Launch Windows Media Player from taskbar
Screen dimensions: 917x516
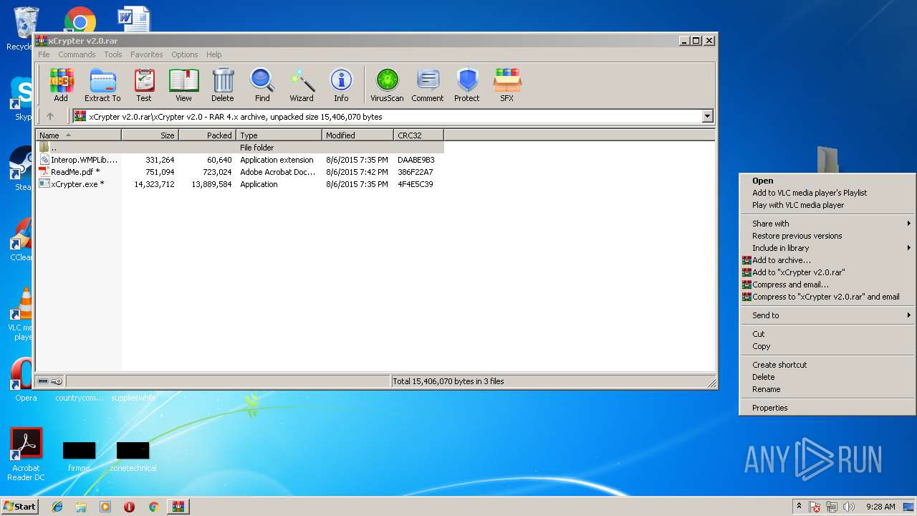coord(105,507)
